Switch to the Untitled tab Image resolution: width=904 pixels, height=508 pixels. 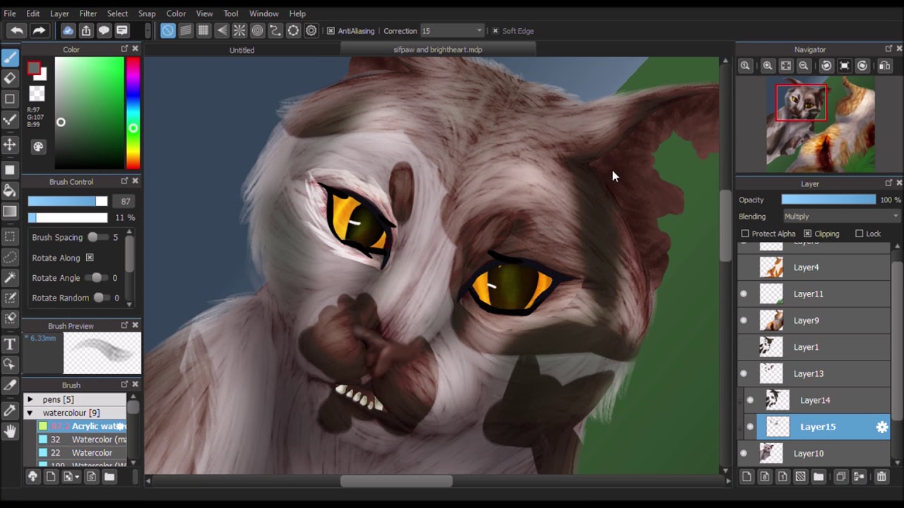tap(242, 50)
